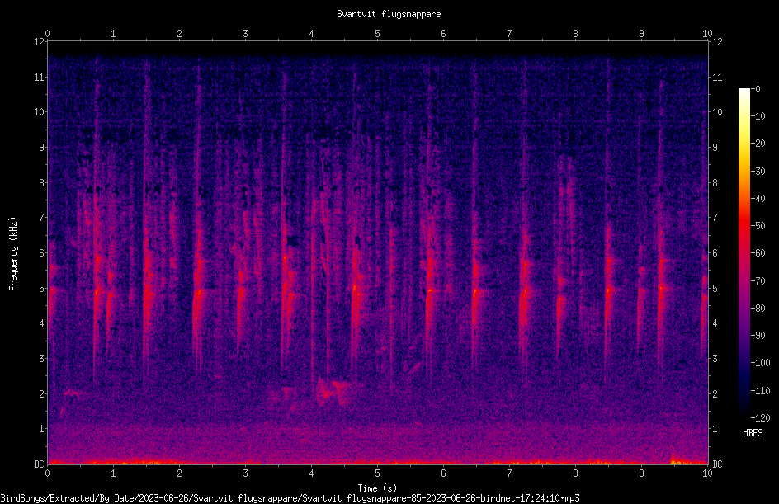Click the top time axis '3' label

tap(245, 34)
